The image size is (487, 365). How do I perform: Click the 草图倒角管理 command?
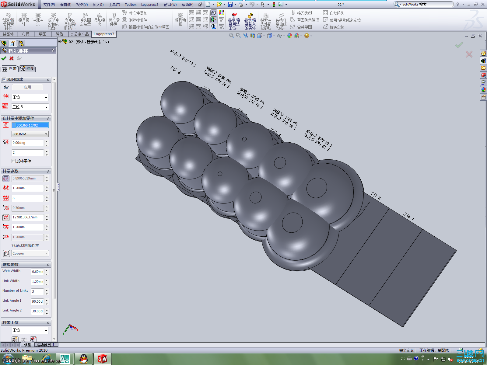click(x=305, y=20)
